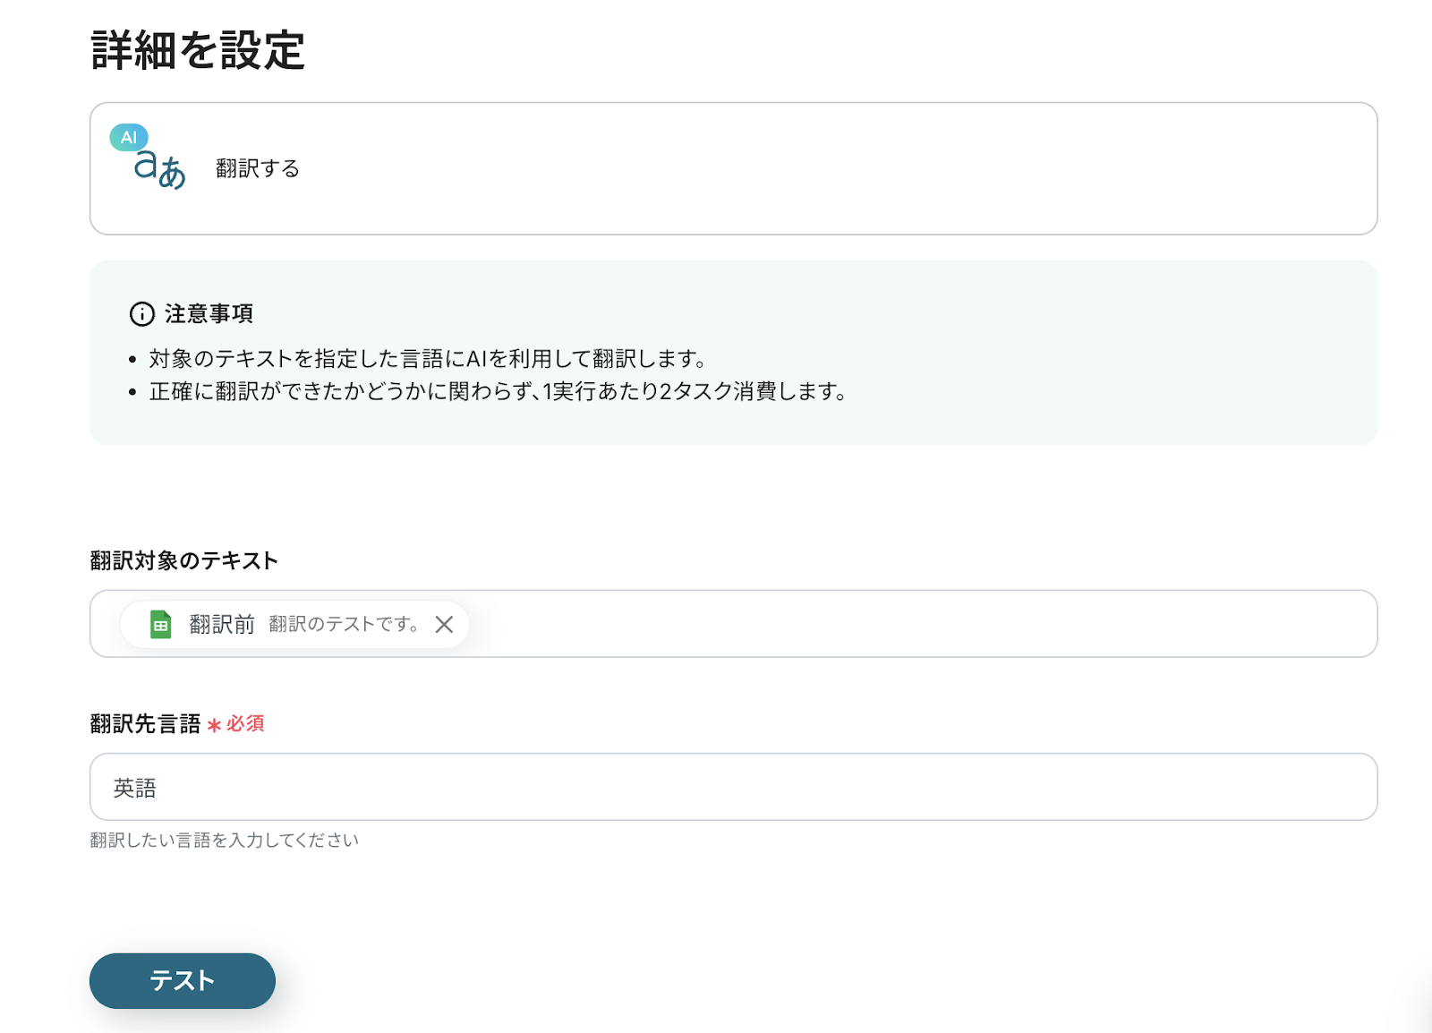The height and width of the screenshot is (1033, 1432).
Task: Click the Google Sheets icon in chip
Action: click(x=160, y=625)
